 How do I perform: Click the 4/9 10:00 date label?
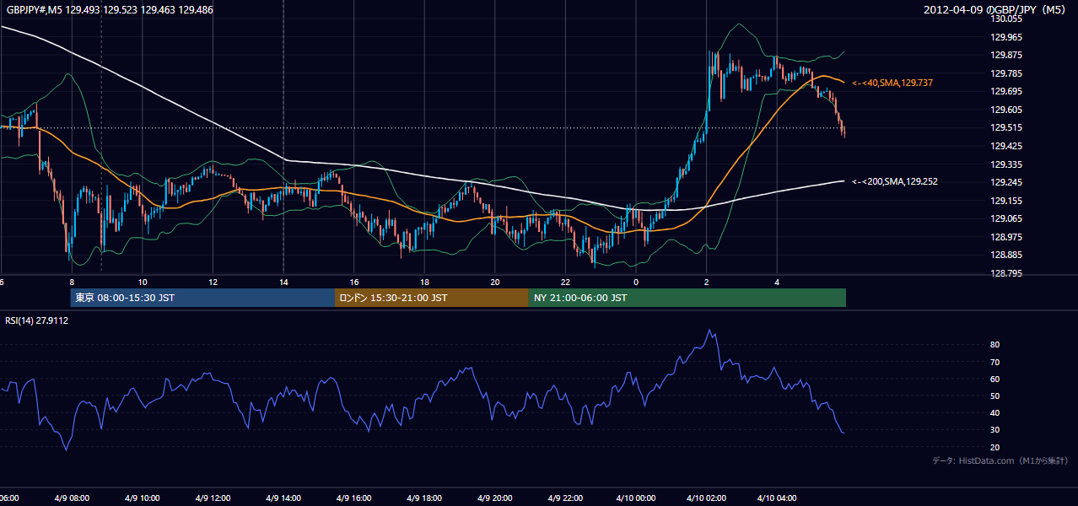click(x=141, y=498)
